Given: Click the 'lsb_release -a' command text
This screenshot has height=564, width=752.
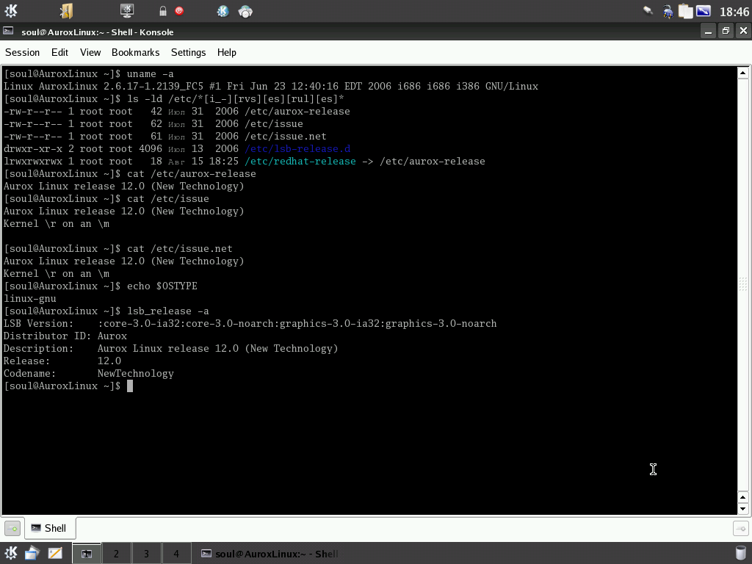Looking at the screenshot, I should coord(168,311).
